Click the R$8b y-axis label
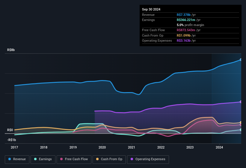 tap(11, 50)
